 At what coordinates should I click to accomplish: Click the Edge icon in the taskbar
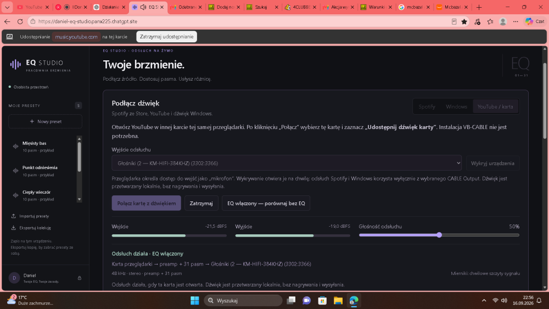coord(354,300)
